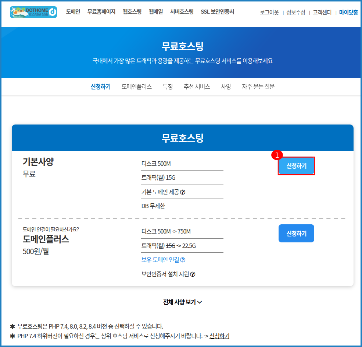Switch to the 도메인플러스 tab

(137, 87)
